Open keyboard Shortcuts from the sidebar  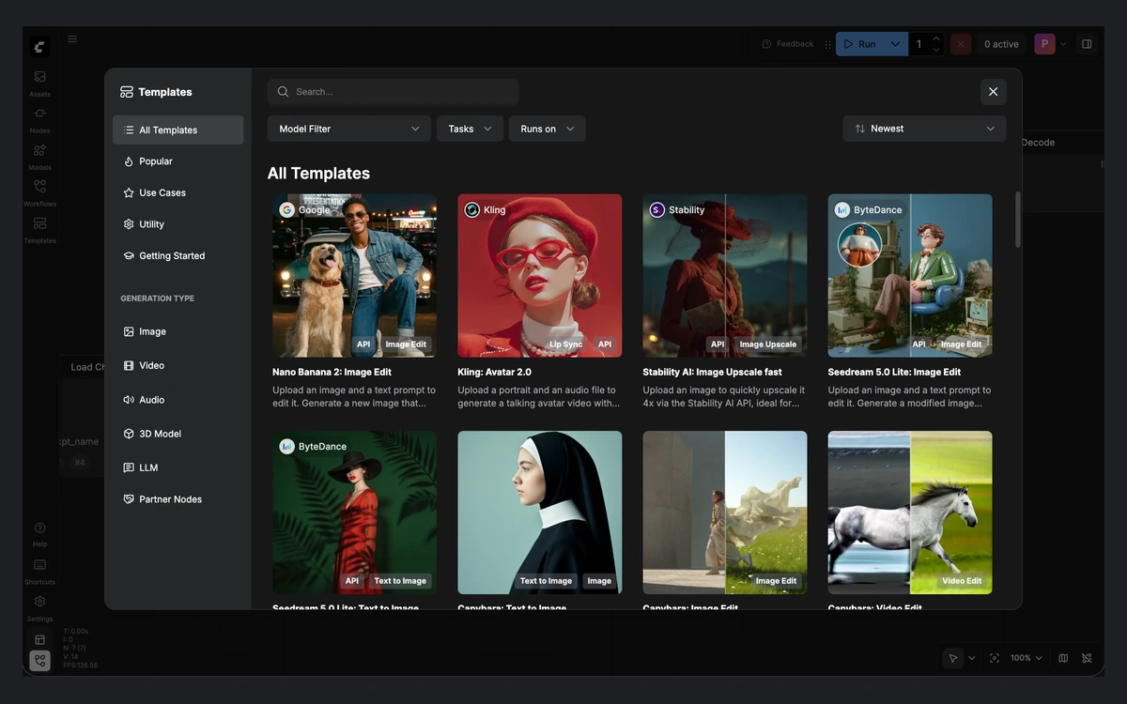click(39, 570)
